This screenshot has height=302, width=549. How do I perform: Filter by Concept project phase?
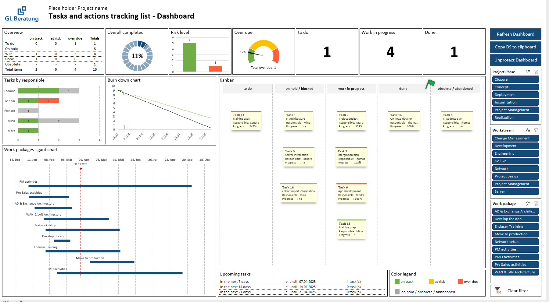[515, 87]
